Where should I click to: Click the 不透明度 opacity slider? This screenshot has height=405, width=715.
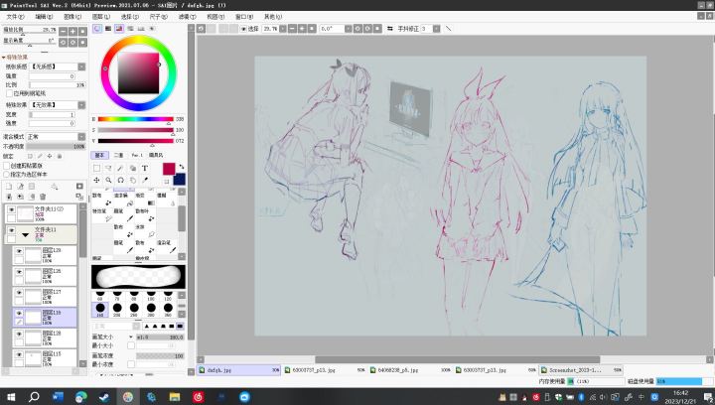(x=56, y=146)
